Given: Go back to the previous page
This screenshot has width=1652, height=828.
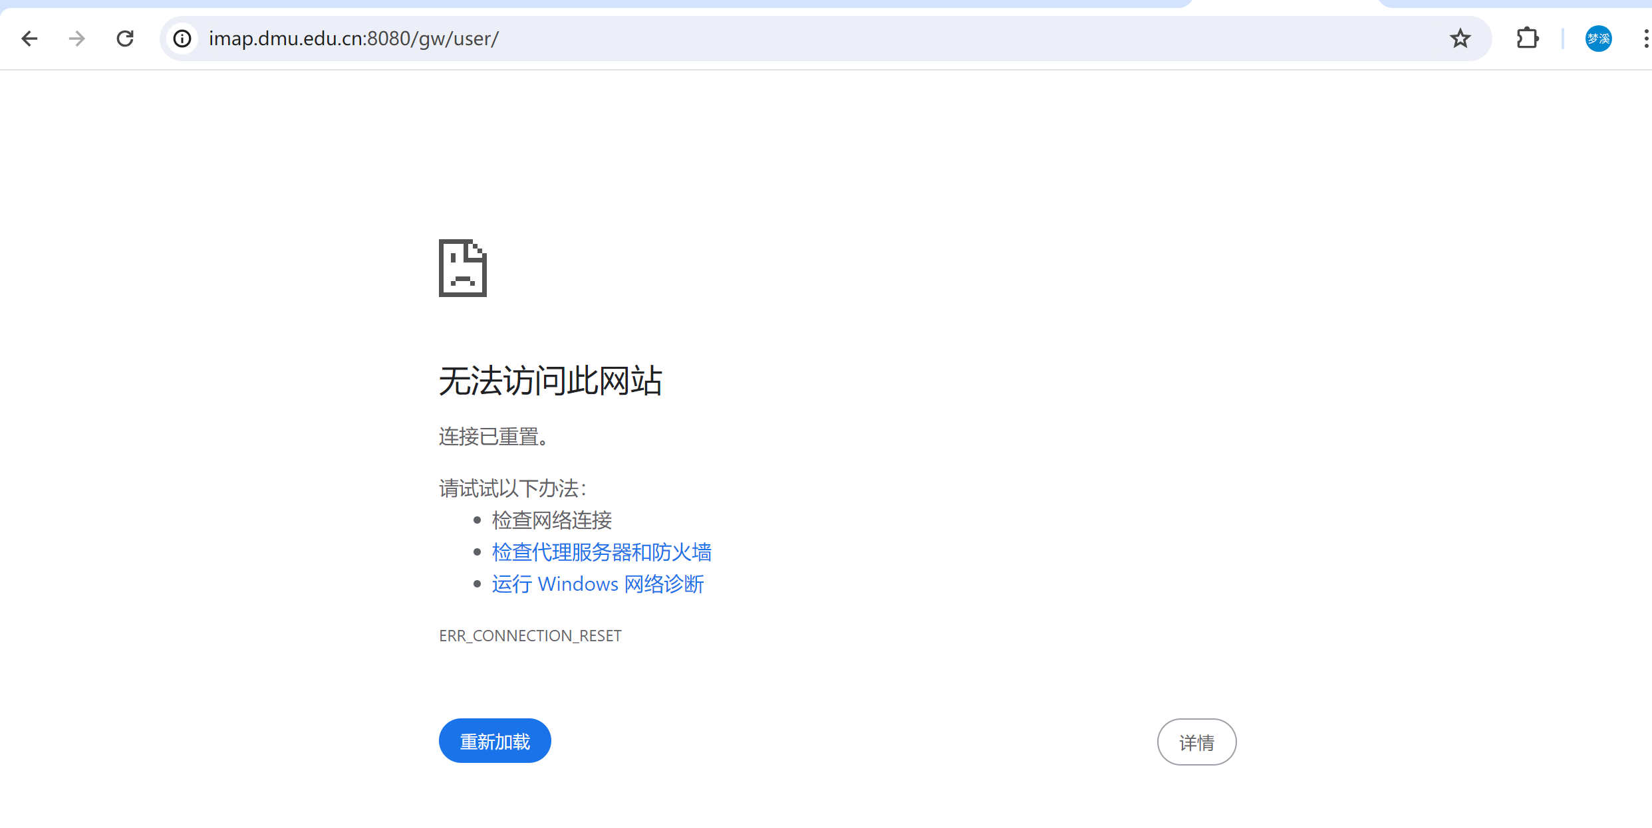Looking at the screenshot, I should point(29,39).
